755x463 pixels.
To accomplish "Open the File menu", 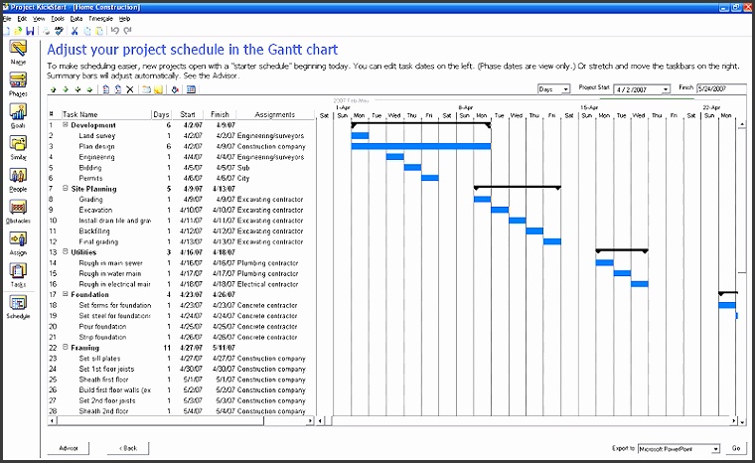I will coord(7,19).
